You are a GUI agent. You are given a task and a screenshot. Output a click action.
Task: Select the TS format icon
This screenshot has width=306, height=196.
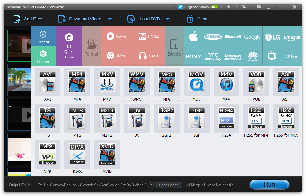coord(47,118)
